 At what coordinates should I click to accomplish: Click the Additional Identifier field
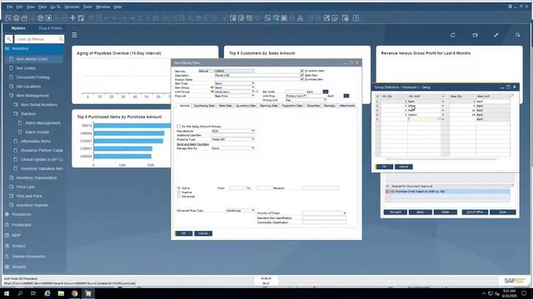coord(233,135)
